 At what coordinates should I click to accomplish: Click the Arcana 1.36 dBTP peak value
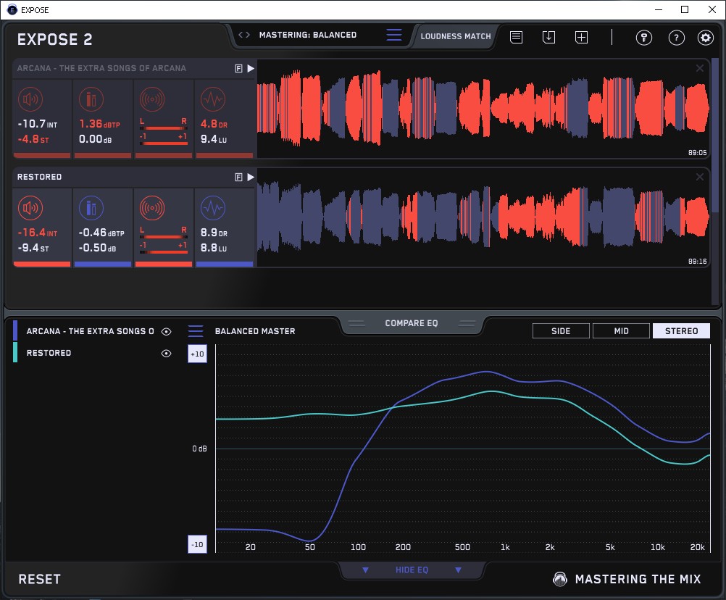click(99, 124)
